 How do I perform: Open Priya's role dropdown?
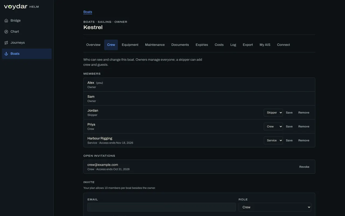pos(273,126)
